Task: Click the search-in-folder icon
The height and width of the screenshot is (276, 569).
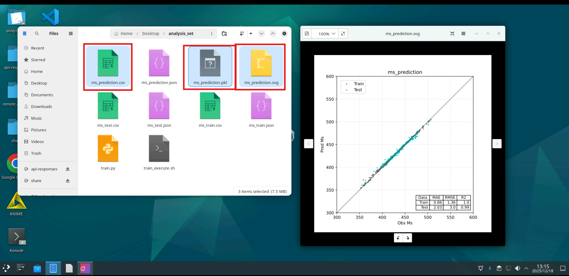Action: 224,34
